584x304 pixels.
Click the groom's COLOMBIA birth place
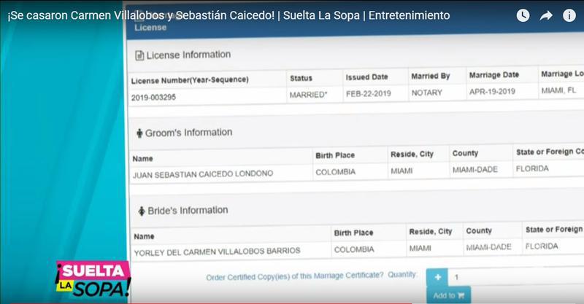coord(336,172)
